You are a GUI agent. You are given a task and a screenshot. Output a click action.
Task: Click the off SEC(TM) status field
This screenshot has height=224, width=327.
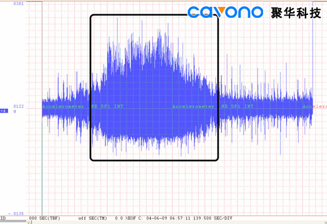tap(93, 218)
